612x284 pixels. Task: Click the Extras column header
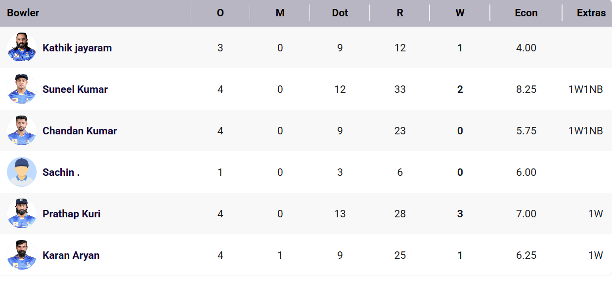tap(591, 13)
